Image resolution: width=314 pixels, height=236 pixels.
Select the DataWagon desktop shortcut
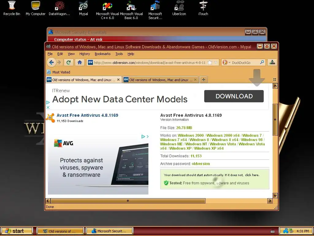pos(59,8)
